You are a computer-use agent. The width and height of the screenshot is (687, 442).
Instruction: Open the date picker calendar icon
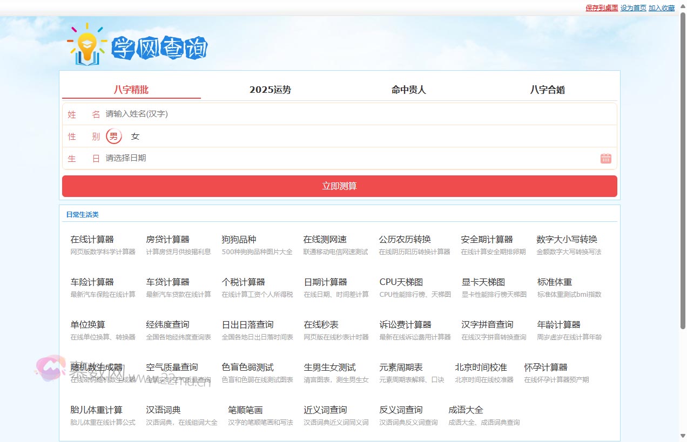coord(605,158)
